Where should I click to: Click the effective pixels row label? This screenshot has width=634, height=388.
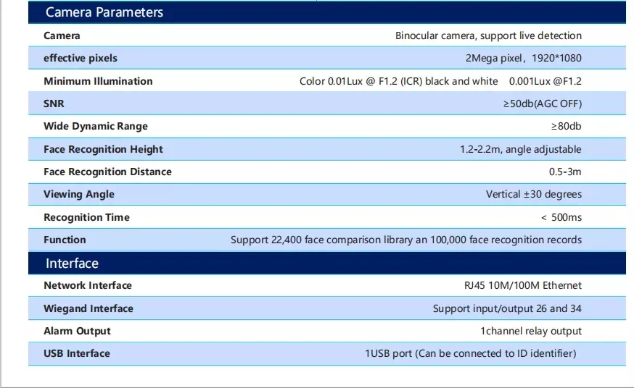tap(80, 58)
